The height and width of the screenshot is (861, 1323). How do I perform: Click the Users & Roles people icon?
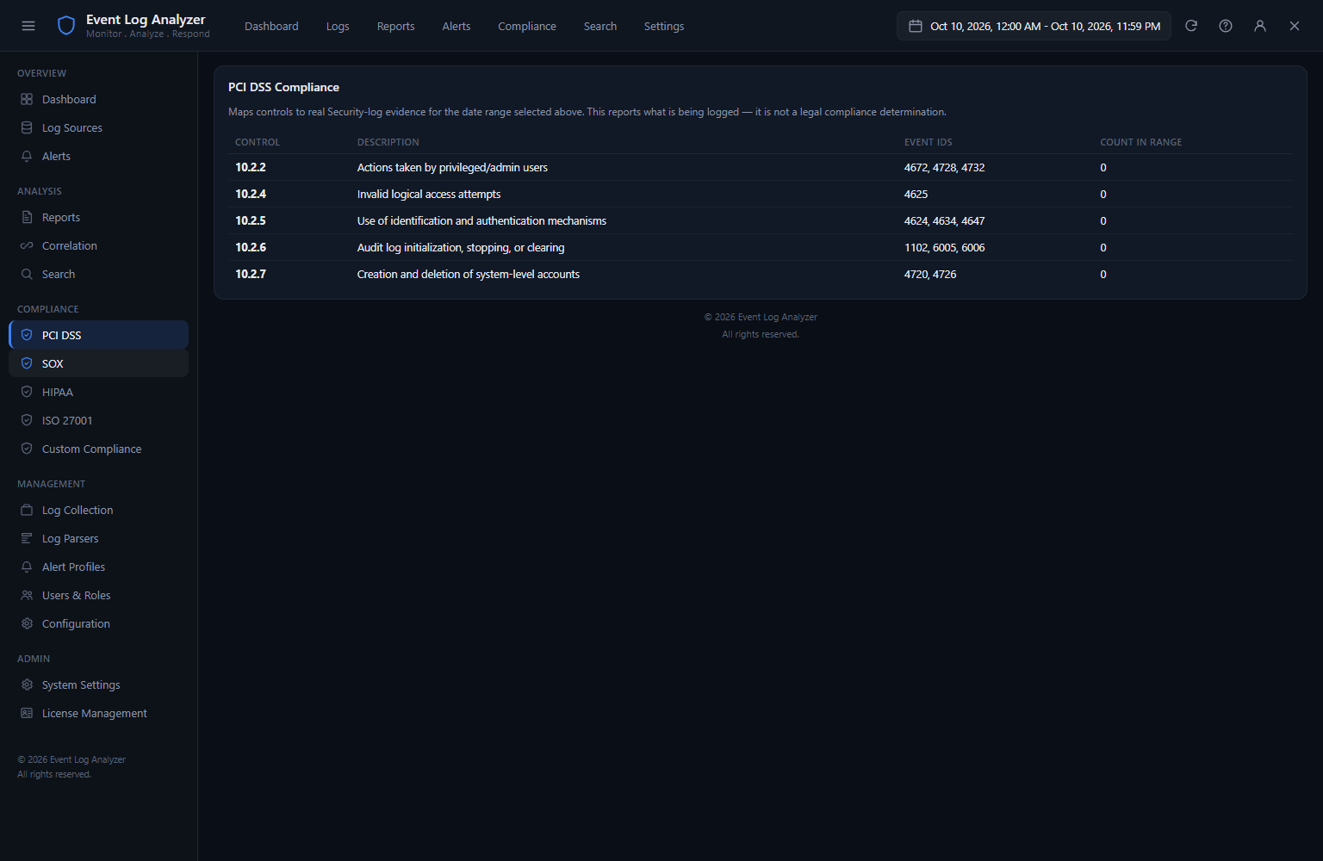click(x=27, y=595)
